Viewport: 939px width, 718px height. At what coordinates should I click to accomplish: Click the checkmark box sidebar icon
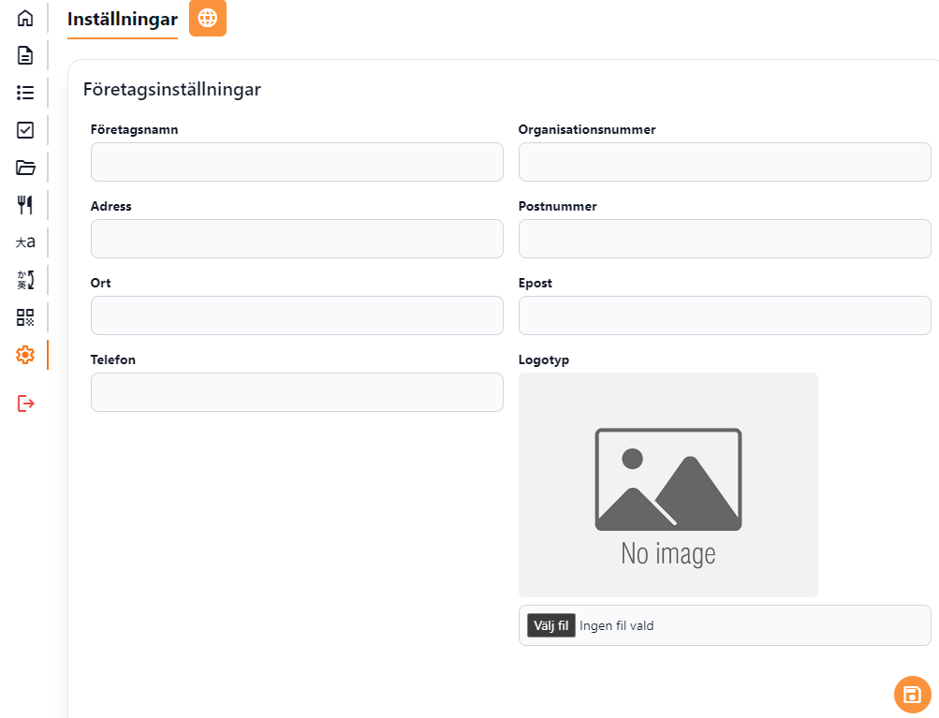25,130
